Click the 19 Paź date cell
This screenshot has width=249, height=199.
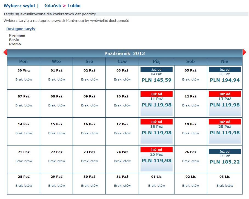[x=191, y=131]
